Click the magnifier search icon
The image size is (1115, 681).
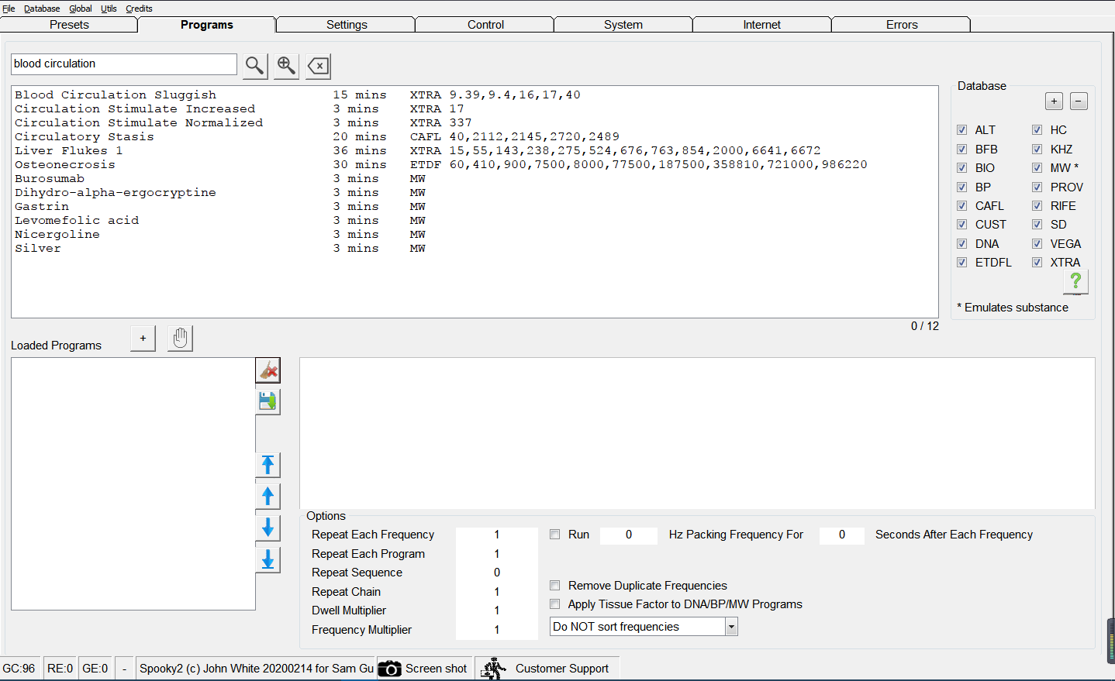(x=255, y=66)
